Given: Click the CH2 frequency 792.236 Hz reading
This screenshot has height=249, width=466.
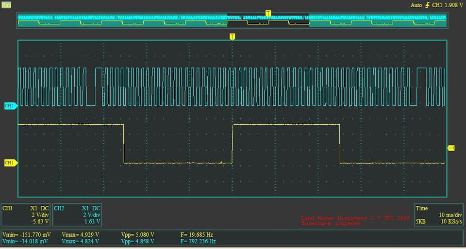Looking at the screenshot, I should pyautogui.click(x=198, y=241).
